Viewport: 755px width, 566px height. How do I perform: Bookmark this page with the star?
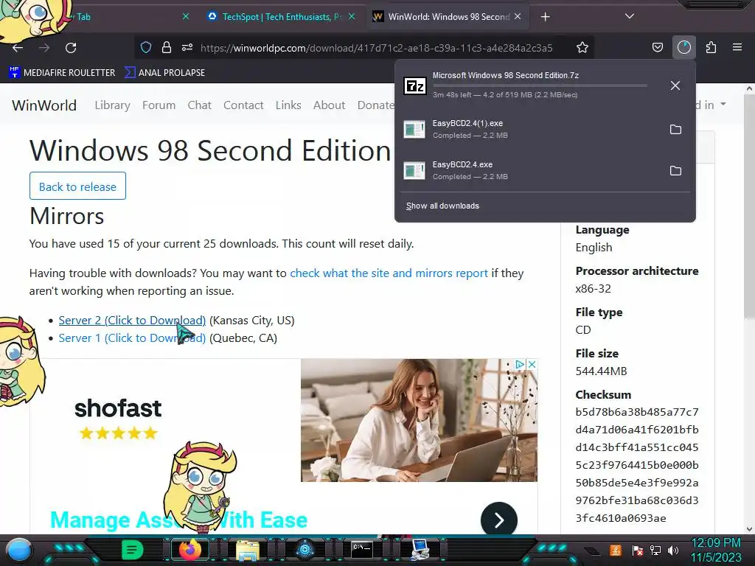coord(582,47)
